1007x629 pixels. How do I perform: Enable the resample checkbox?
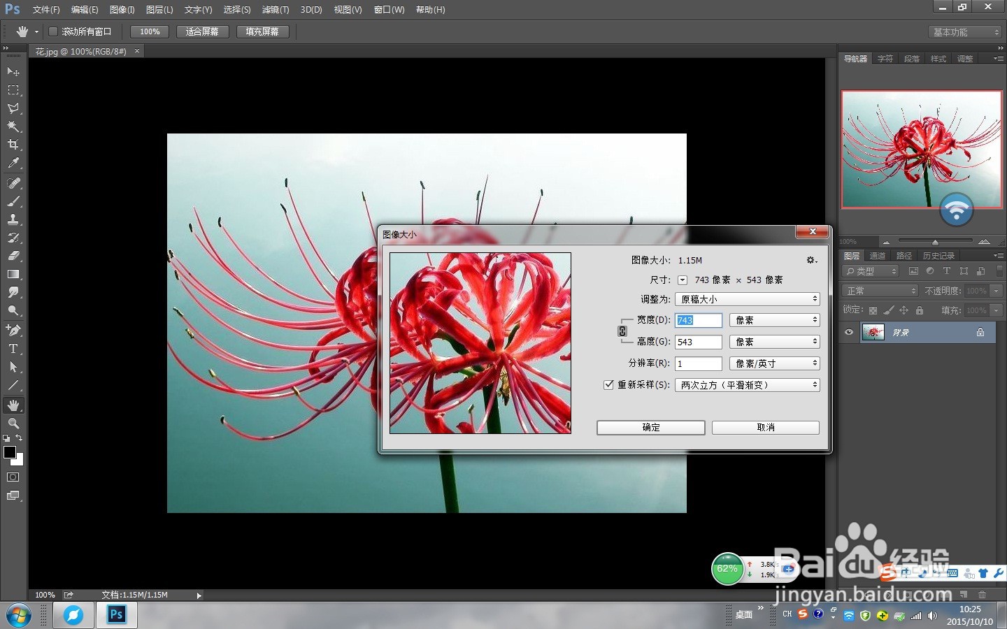click(608, 384)
